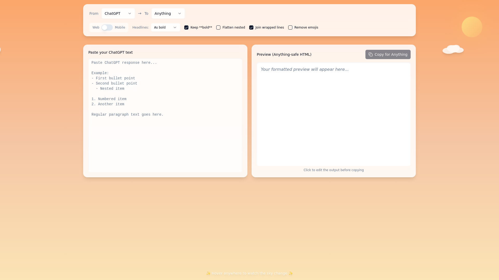This screenshot has height=280, width=499.
Task: Click the formatted preview output area
Action: [x=333, y=114]
